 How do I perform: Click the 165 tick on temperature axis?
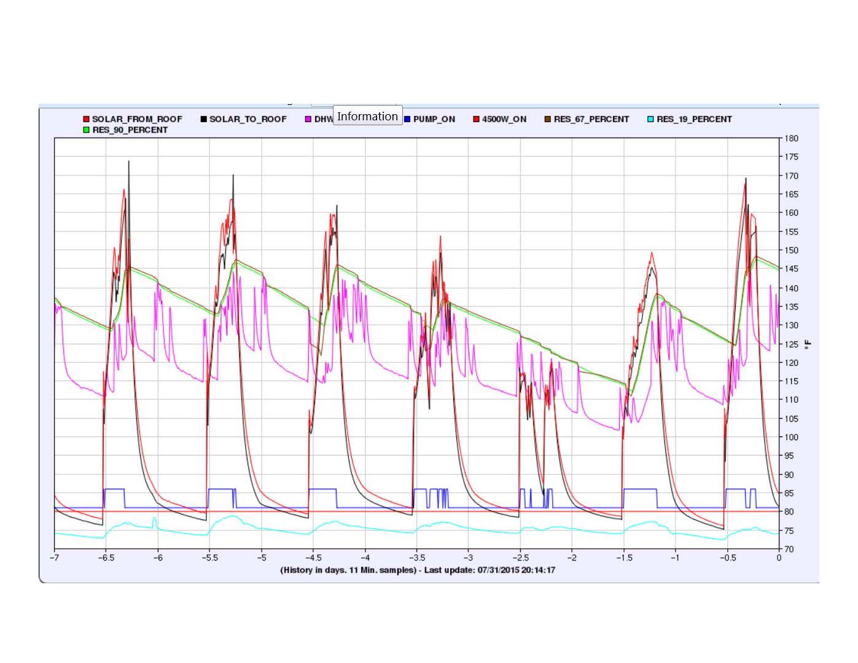click(x=791, y=194)
